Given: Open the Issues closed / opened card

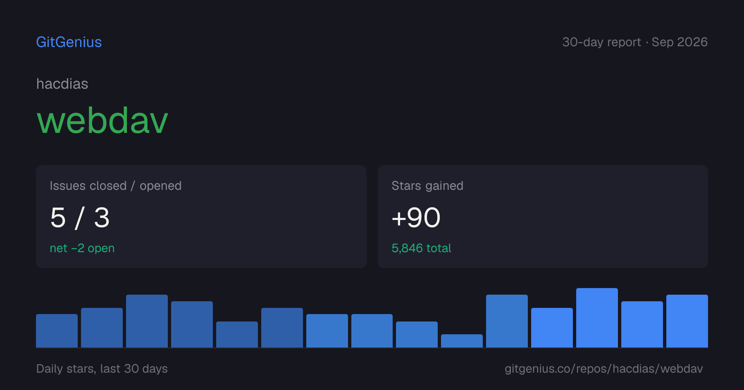Looking at the screenshot, I should point(201,217).
